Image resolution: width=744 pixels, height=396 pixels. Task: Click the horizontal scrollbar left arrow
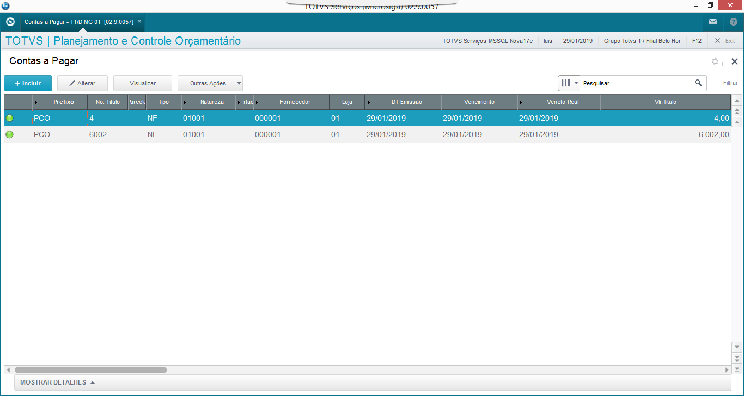pyautogui.click(x=8, y=370)
